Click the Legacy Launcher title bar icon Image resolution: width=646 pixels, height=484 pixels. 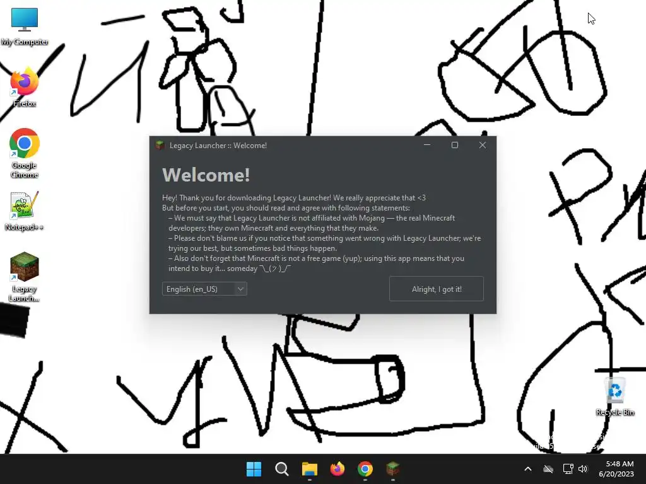point(160,146)
